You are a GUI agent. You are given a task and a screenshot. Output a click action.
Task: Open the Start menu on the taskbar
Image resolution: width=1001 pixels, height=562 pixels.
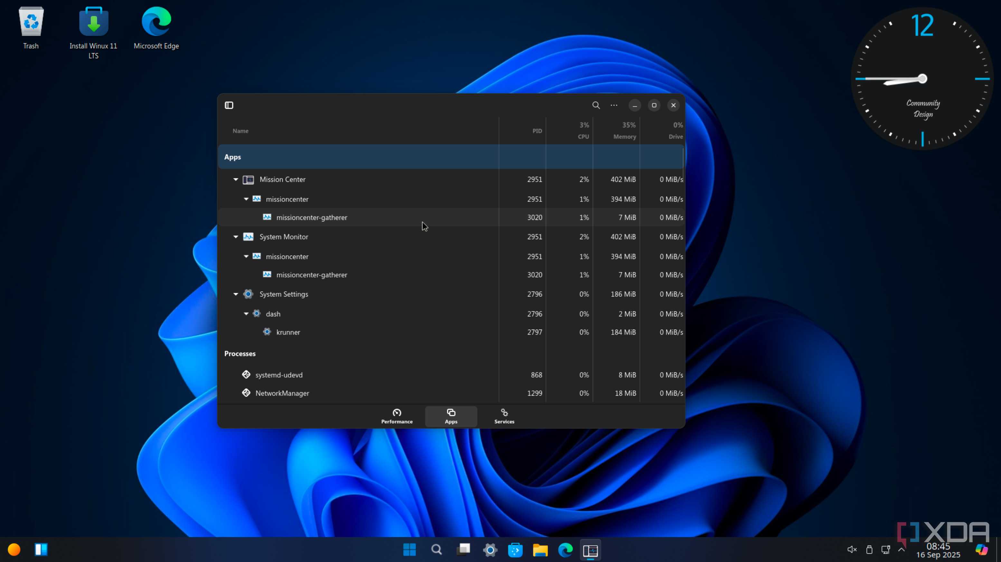410,549
